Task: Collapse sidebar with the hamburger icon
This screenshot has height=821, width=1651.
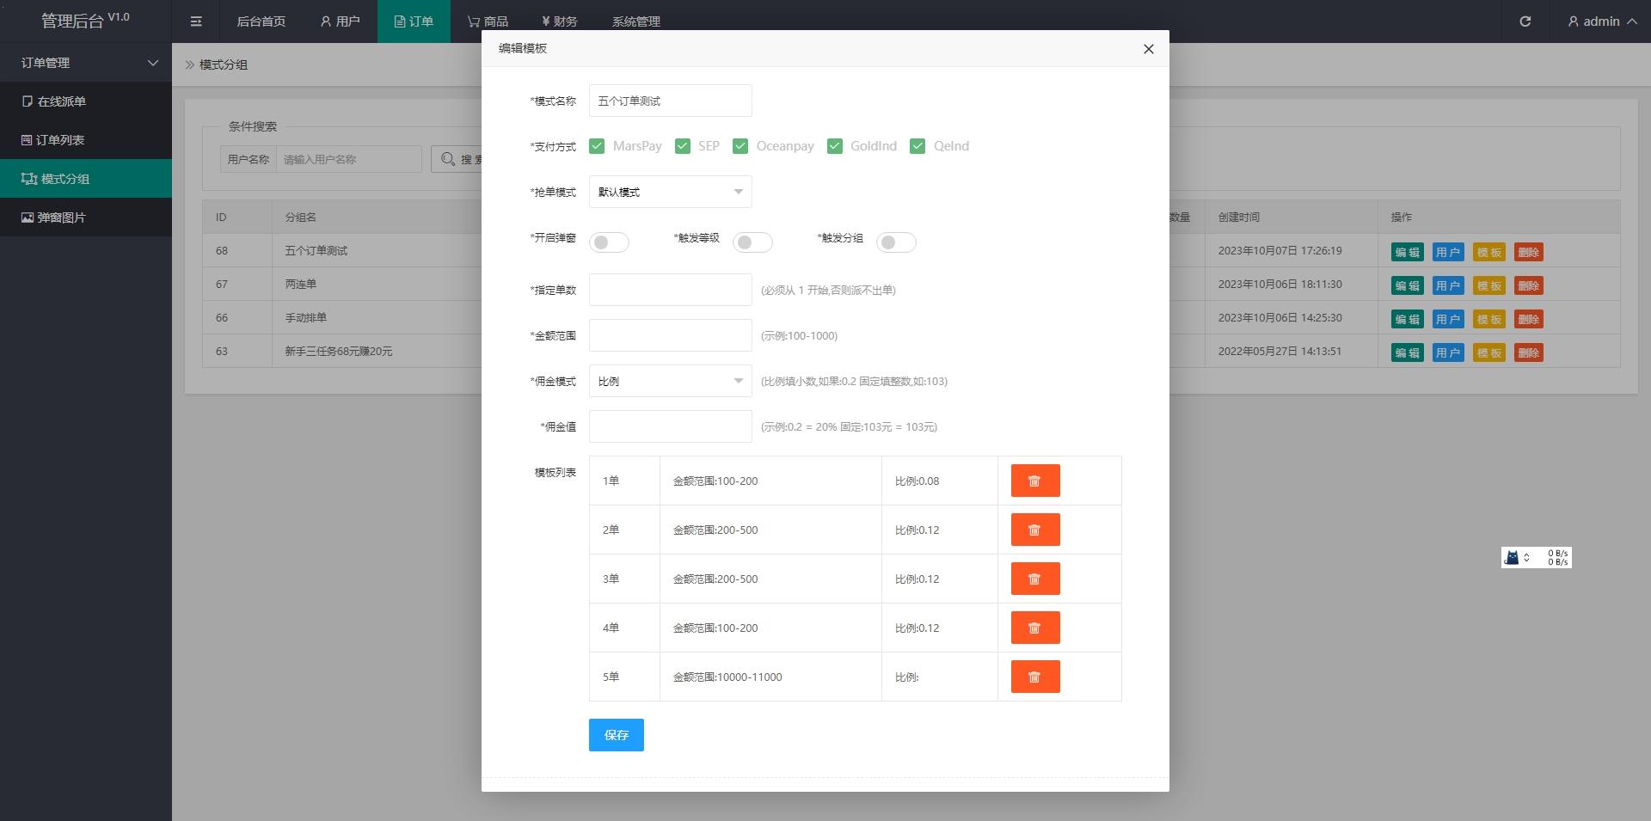Action: point(196,21)
